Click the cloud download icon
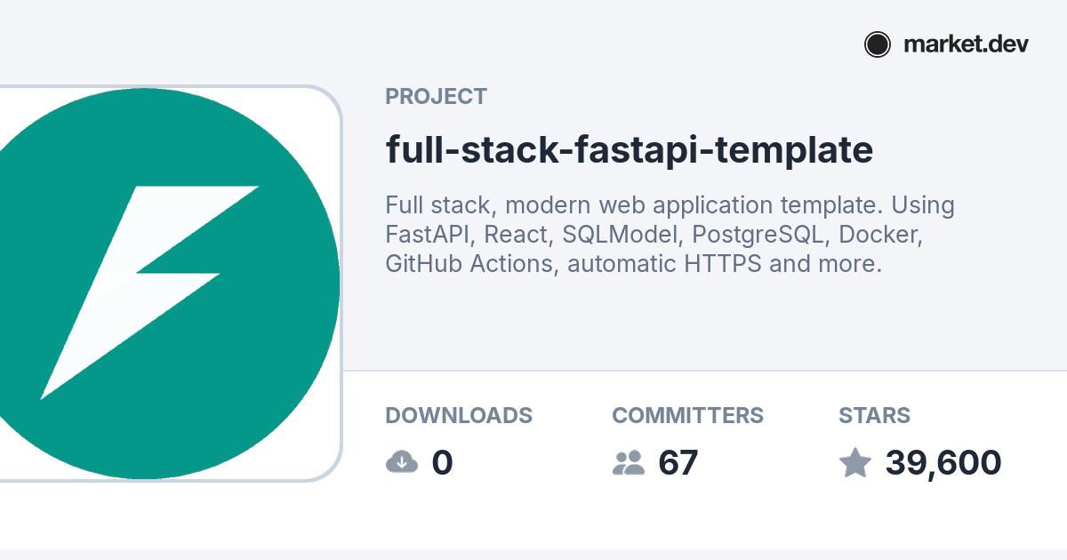Image resolution: width=1067 pixels, height=560 pixels. (x=402, y=462)
